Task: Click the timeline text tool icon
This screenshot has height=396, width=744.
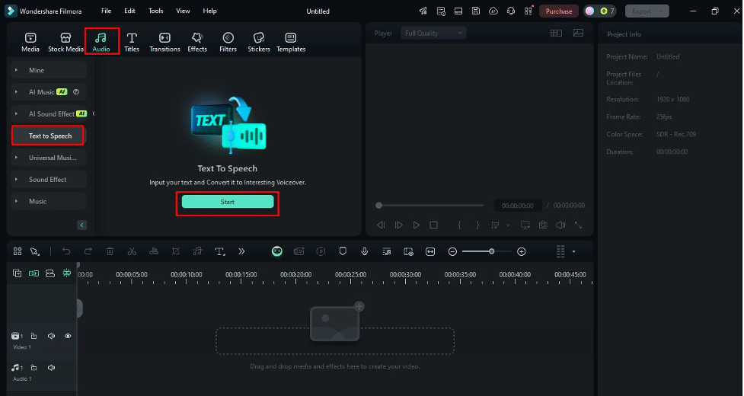Action: coord(220,251)
